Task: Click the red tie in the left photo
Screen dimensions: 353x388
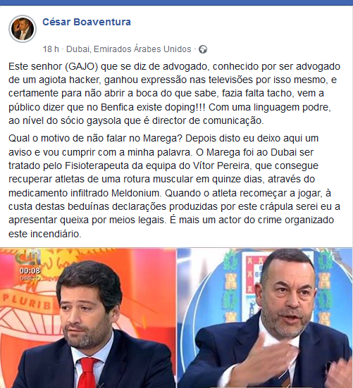Action: pyautogui.click(x=87, y=373)
